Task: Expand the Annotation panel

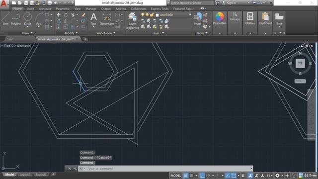Action: pos(106,33)
